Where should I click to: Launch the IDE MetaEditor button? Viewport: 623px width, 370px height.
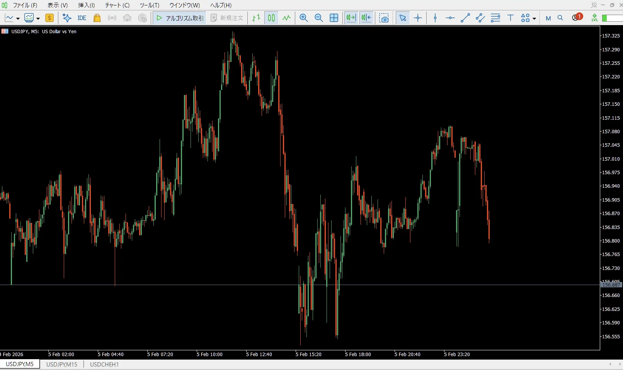pos(82,18)
